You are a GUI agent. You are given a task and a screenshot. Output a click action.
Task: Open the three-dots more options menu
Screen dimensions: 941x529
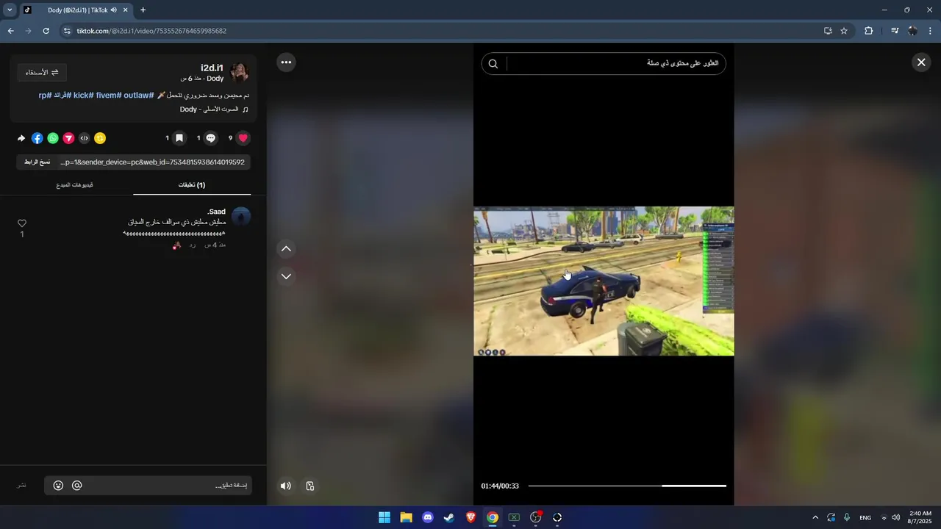point(286,62)
